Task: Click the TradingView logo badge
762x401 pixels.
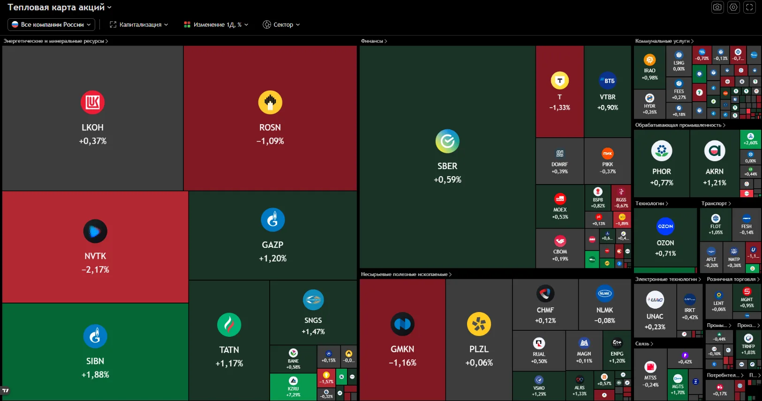Action: coord(6,390)
